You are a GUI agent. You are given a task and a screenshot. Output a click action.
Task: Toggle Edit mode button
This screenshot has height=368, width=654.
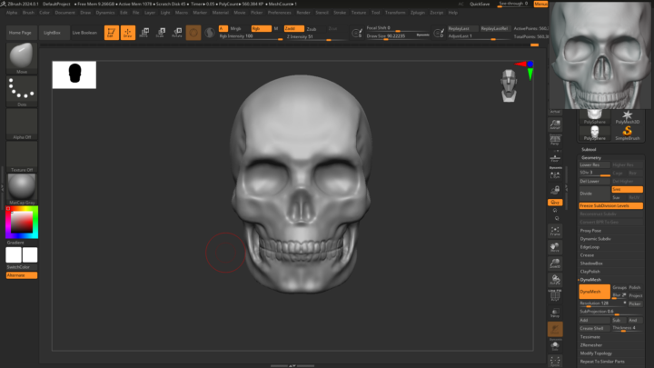click(112, 33)
